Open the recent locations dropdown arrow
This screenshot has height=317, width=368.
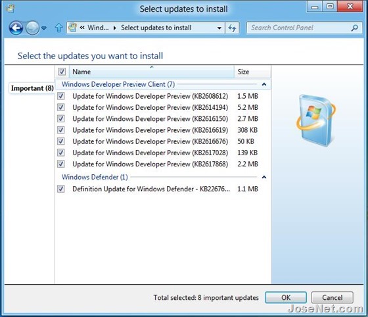tap(44, 28)
